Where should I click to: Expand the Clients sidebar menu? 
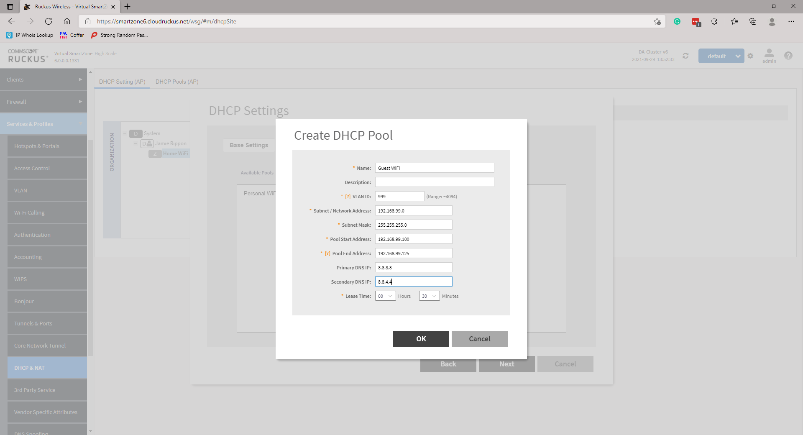[x=43, y=79]
